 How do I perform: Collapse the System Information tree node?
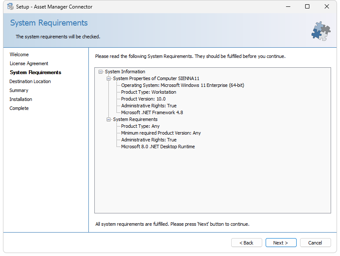[x=100, y=72]
